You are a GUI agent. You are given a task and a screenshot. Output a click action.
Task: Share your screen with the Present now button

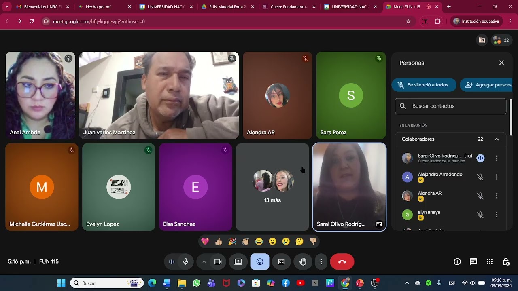click(238, 261)
